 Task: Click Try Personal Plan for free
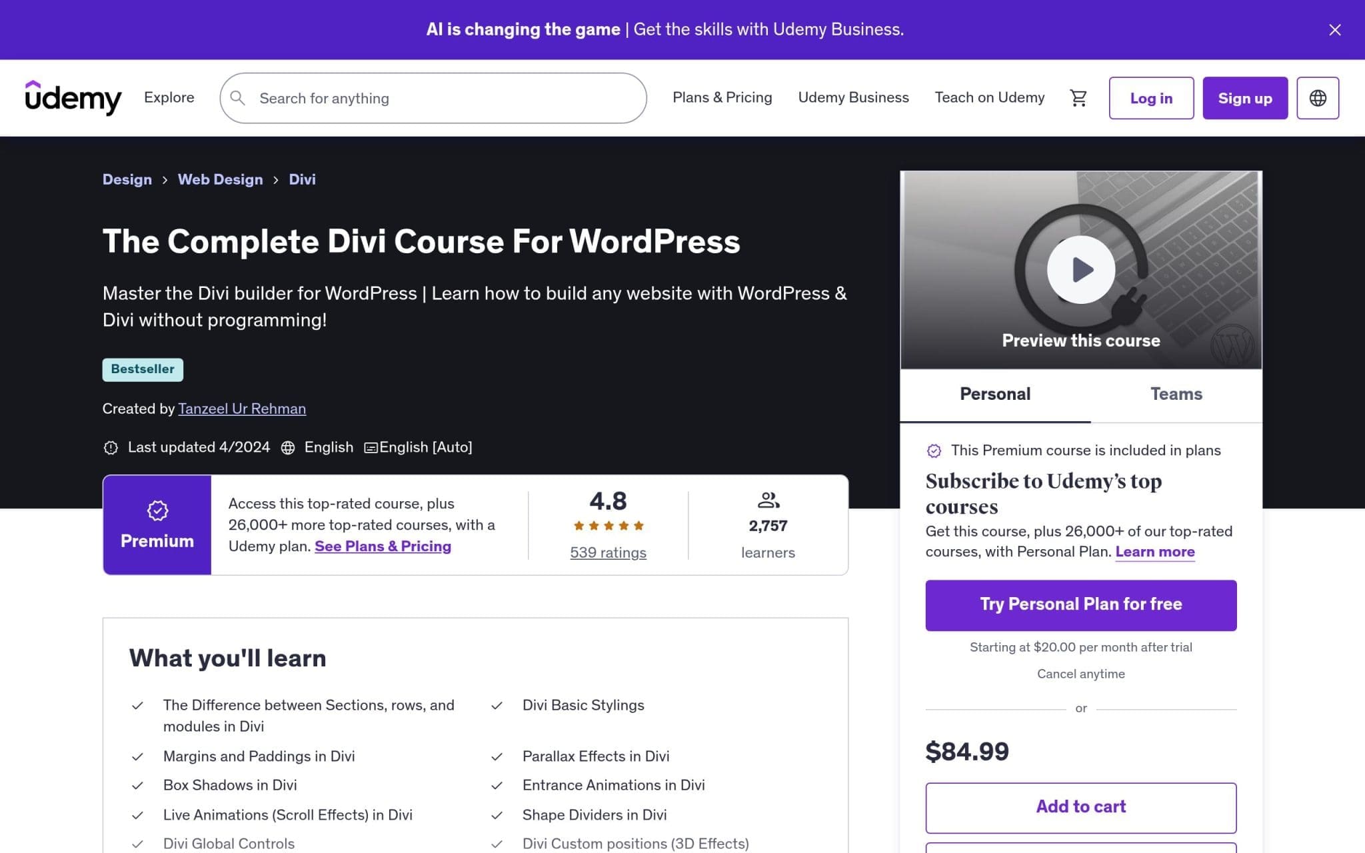(1080, 604)
